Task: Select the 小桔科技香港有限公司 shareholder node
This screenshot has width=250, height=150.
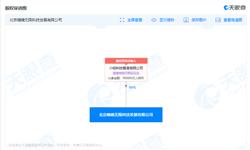Action: tap(126, 70)
